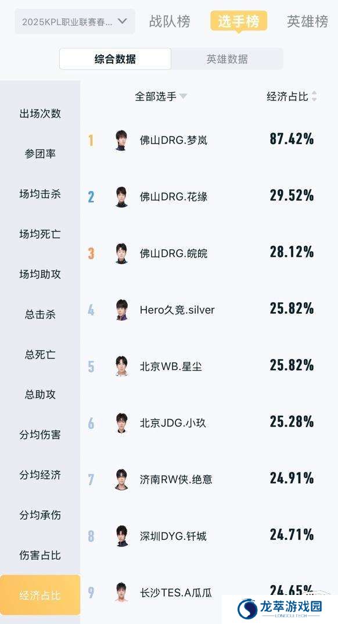Click the avatar of 佛山DRG.花缘
The width and height of the screenshot is (338, 624).
[x=121, y=196]
